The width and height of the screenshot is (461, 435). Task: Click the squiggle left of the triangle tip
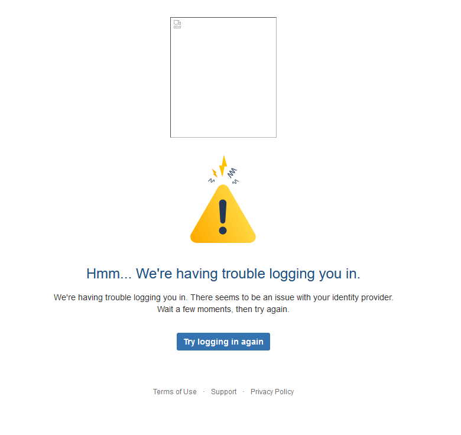(x=212, y=180)
